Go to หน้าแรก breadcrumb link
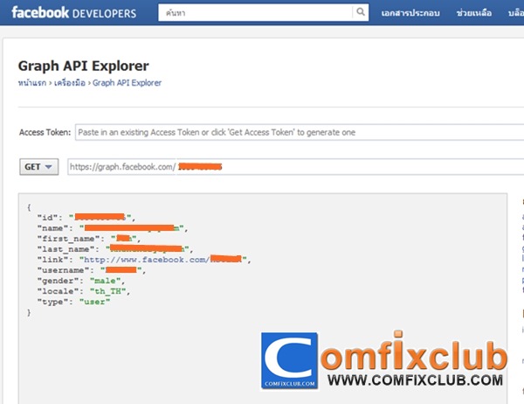 click(x=32, y=83)
